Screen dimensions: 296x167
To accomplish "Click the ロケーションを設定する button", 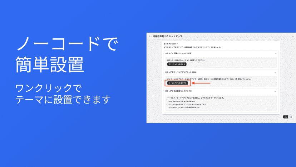I will pyautogui.click(x=177, y=64).
